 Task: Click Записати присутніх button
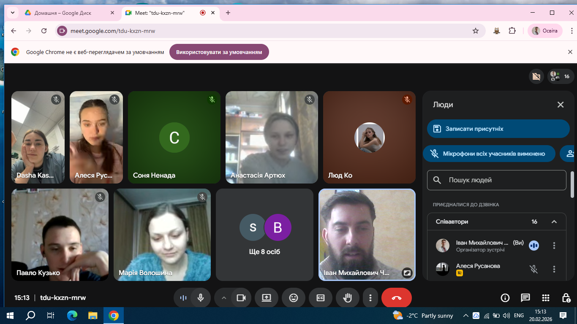pyautogui.click(x=498, y=129)
